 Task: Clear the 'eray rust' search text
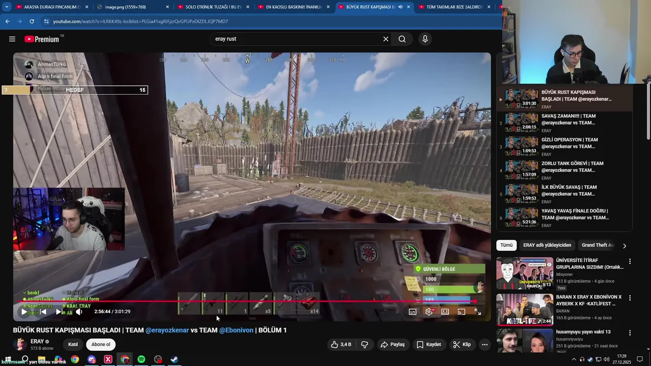pyautogui.click(x=386, y=39)
